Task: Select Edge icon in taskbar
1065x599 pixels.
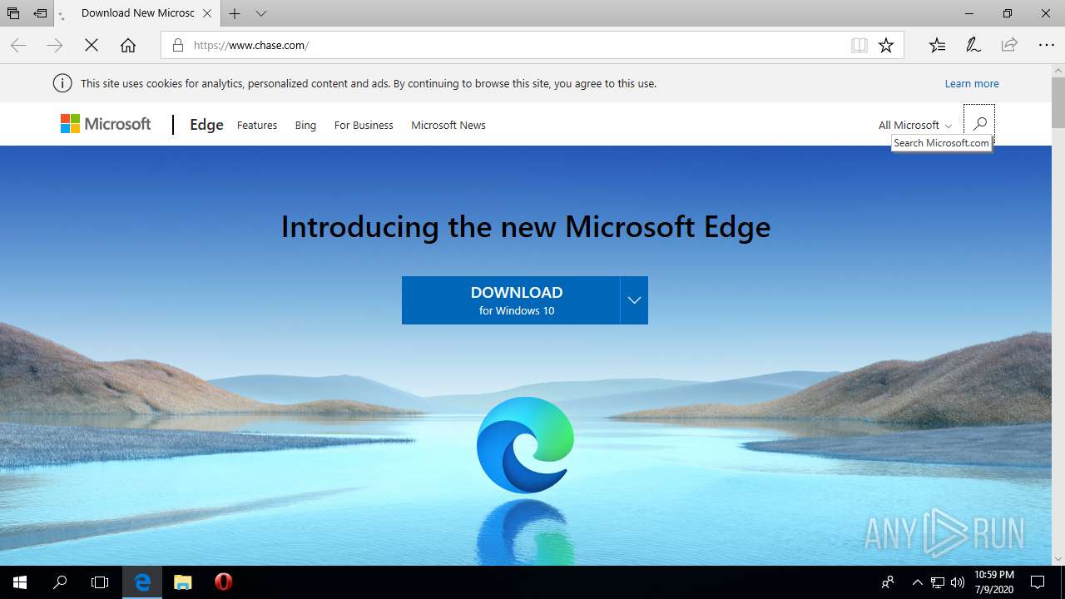Action: [x=142, y=582]
